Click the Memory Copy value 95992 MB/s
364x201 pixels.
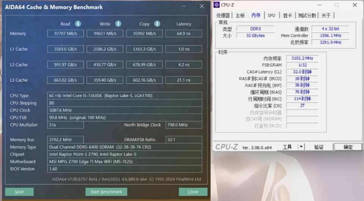click(x=144, y=33)
